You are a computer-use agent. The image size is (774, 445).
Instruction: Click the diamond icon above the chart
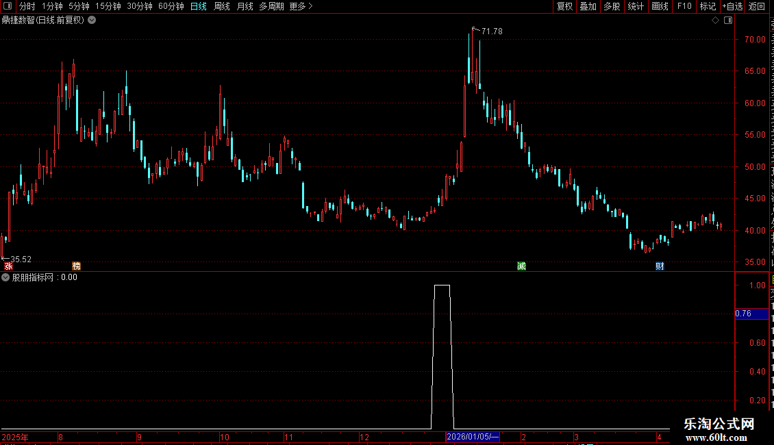pos(715,21)
